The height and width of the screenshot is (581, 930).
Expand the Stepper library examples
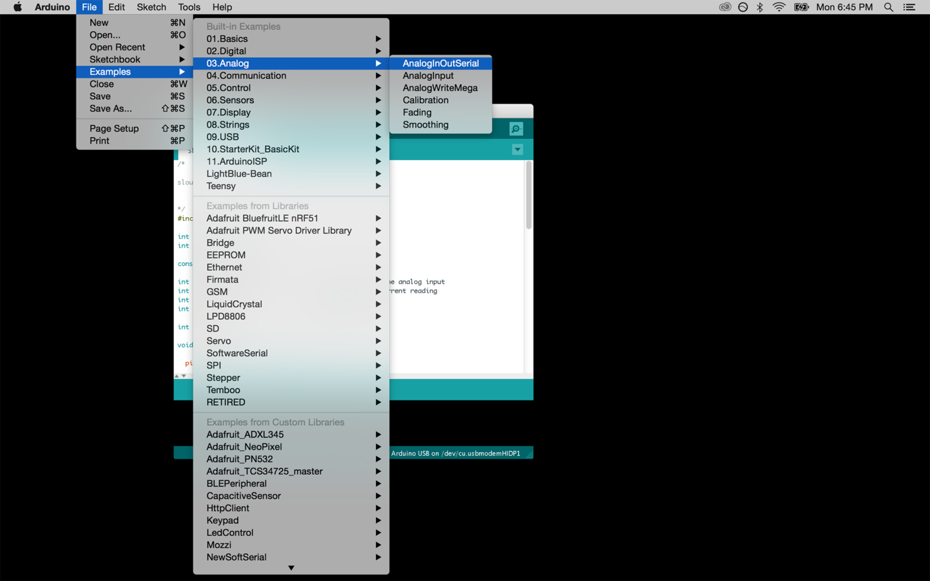pyautogui.click(x=291, y=378)
